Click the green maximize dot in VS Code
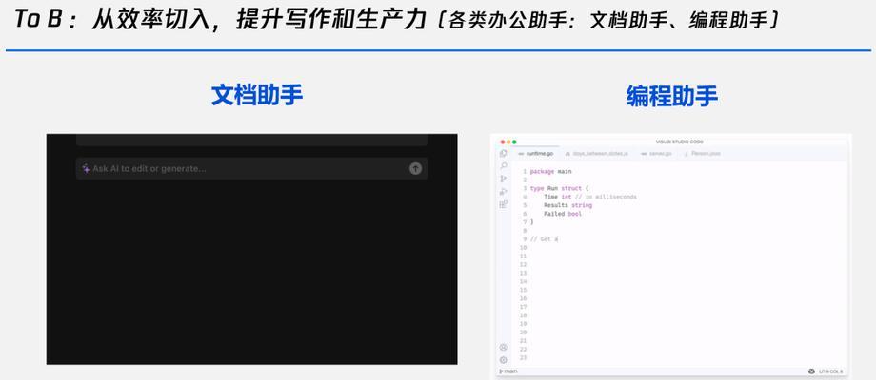The image size is (876, 380). coord(514,142)
